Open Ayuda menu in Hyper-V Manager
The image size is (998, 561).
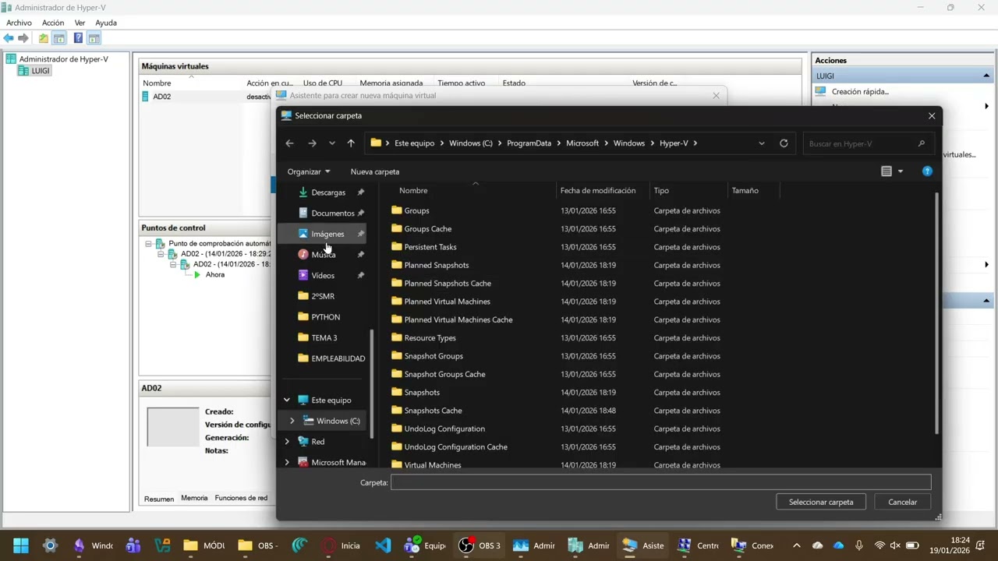(x=106, y=23)
